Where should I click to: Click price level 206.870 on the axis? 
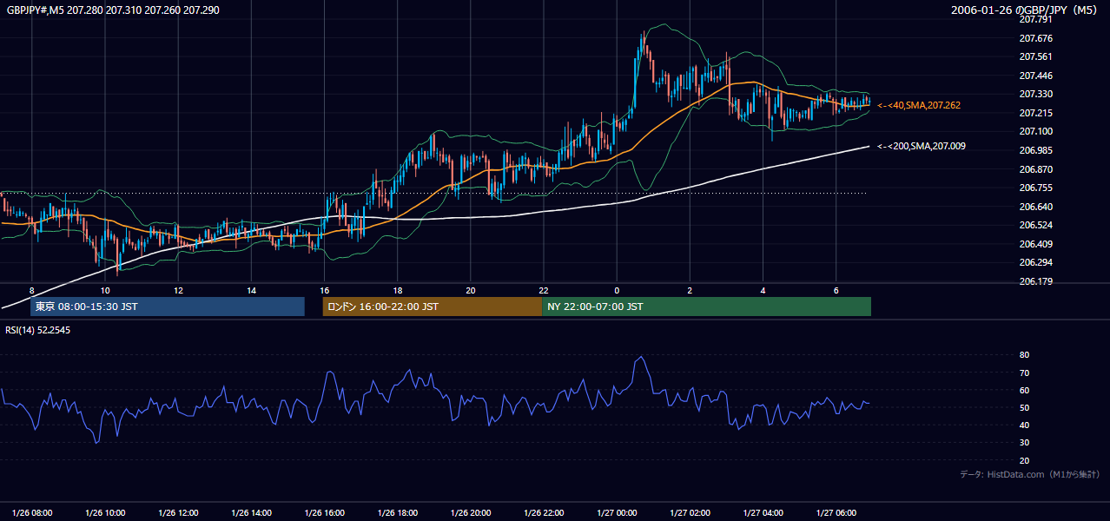click(x=1035, y=169)
